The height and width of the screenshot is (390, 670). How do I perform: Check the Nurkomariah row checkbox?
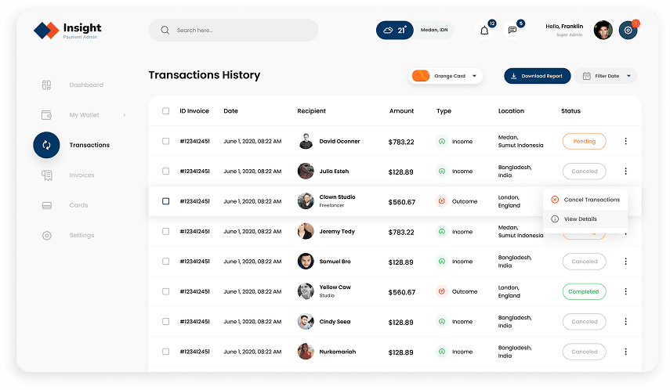click(166, 352)
